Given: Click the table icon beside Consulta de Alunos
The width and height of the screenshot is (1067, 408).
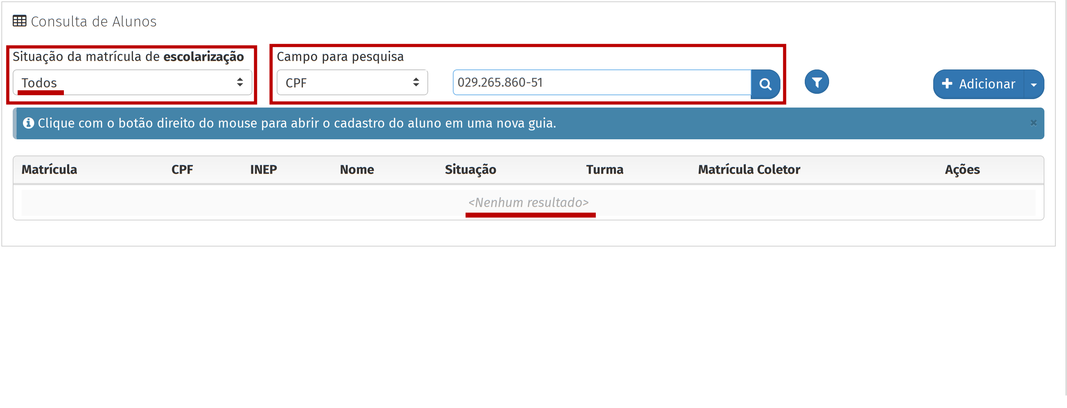Looking at the screenshot, I should (x=19, y=21).
